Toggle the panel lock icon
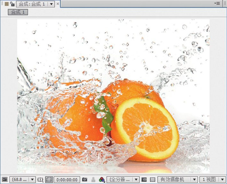227x184 pixels. pos(12,4)
